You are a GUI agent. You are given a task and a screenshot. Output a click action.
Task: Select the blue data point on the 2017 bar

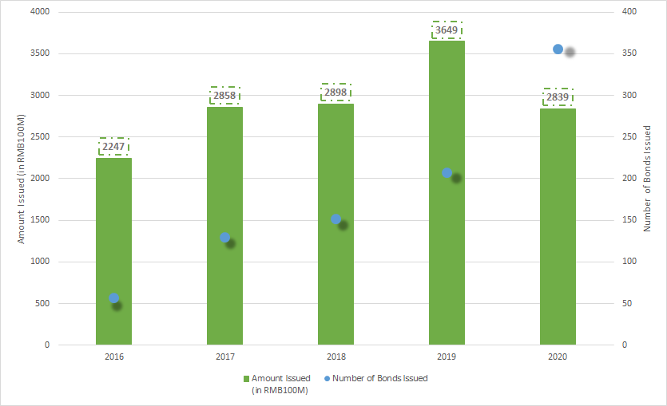(225, 238)
